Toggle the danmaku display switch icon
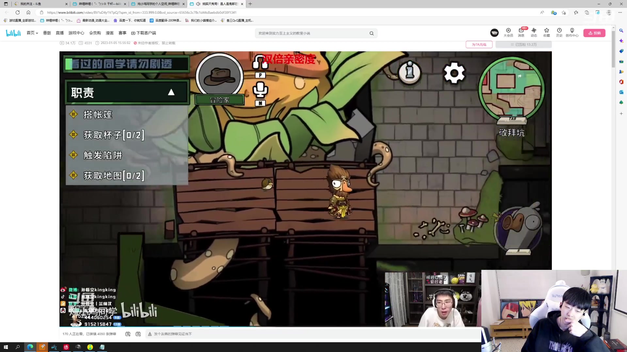This screenshot has height=352, width=627. coord(128,334)
